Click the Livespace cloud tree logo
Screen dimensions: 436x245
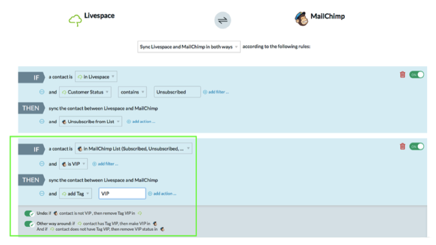pyautogui.click(x=75, y=20)
